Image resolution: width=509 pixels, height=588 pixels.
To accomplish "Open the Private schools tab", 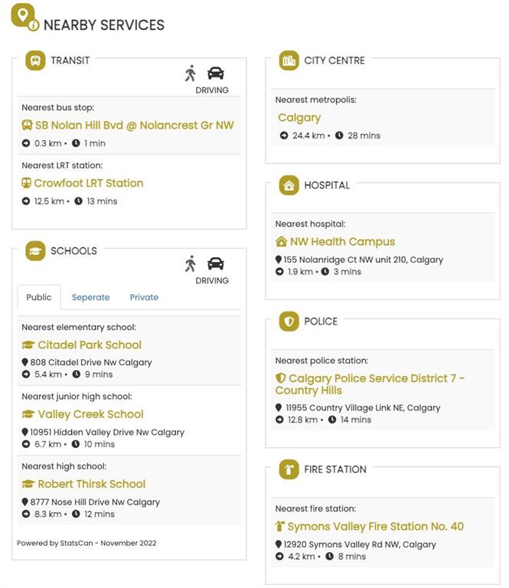I will click(x=144, y=297).
